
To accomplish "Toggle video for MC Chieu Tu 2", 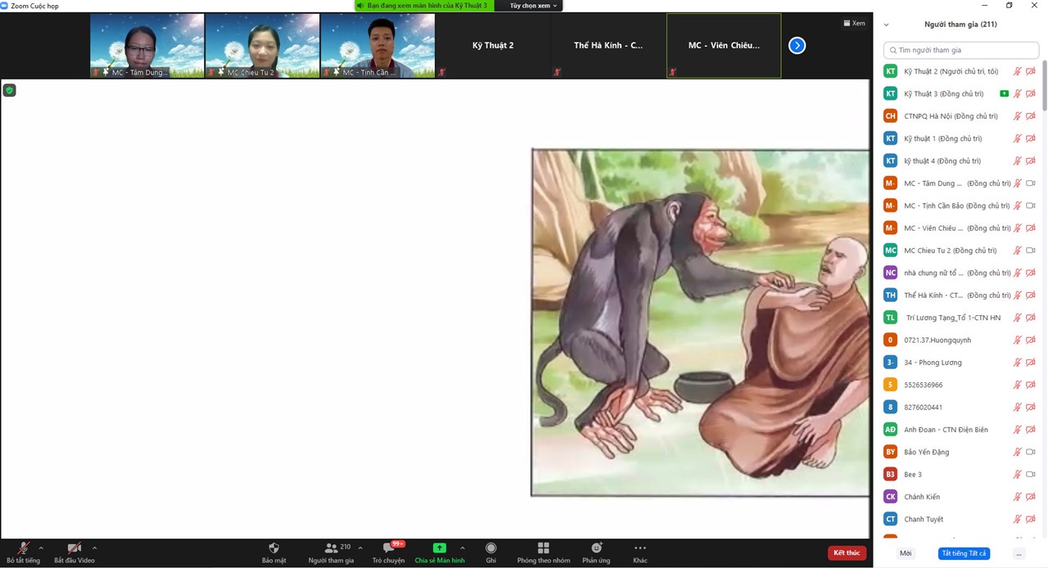I will (1031, 250).
